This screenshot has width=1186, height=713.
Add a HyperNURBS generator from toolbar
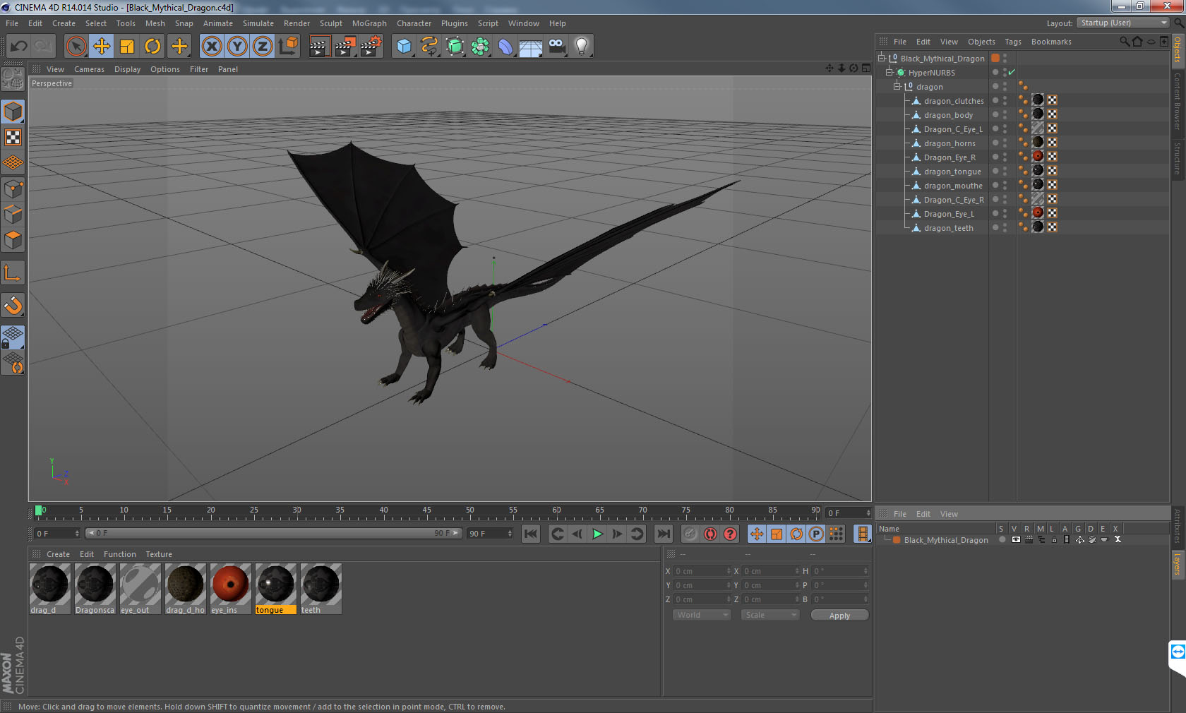pos(455,47)
